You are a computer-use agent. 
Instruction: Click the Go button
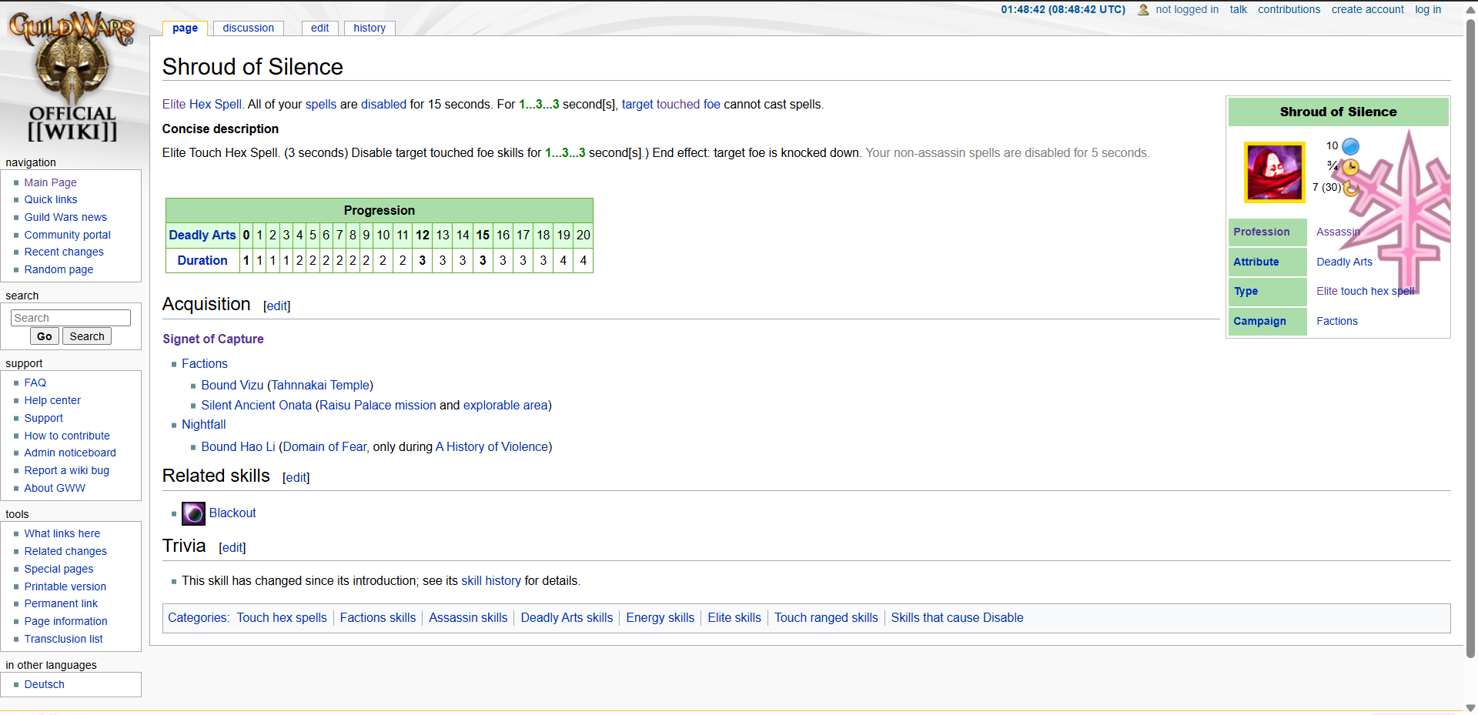(x=44, y=336)
